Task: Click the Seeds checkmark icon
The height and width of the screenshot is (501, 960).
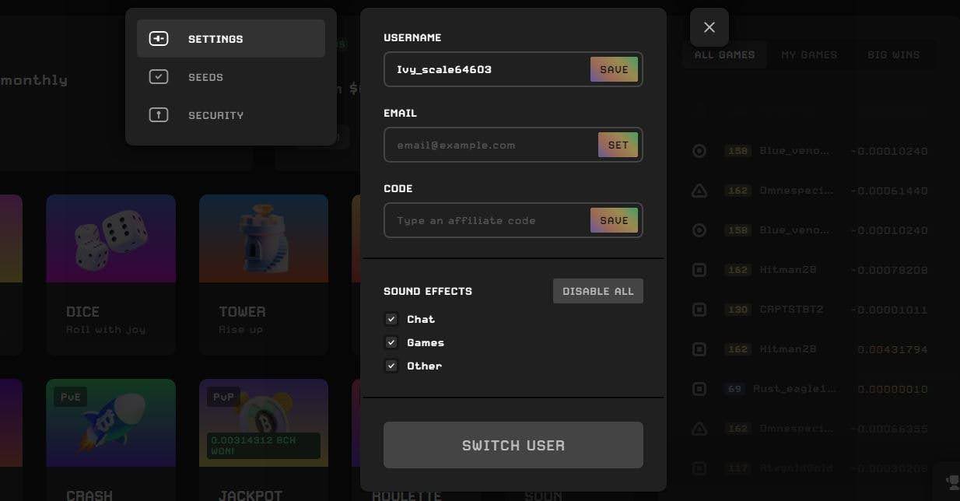Action: point(159,77)
